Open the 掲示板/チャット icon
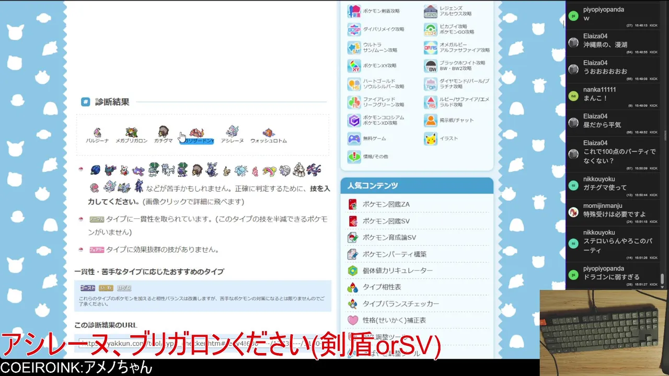Screen dimensions: 669x376 click(x=430, y=121)
